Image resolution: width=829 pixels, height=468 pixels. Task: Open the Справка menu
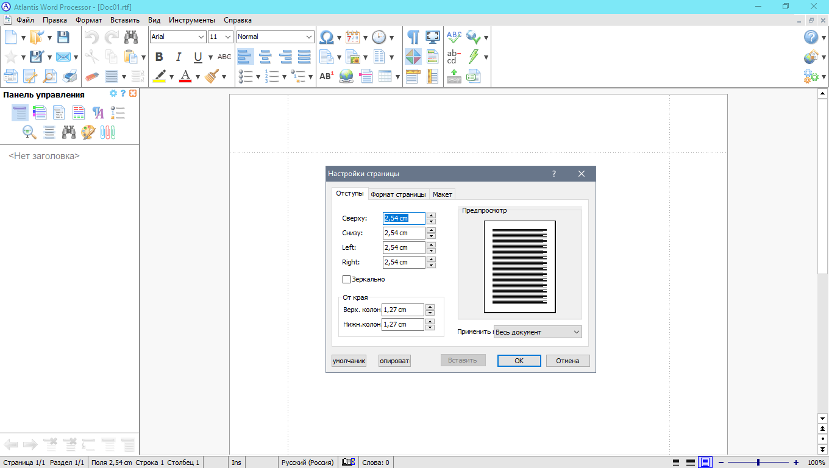coord(238,20)
